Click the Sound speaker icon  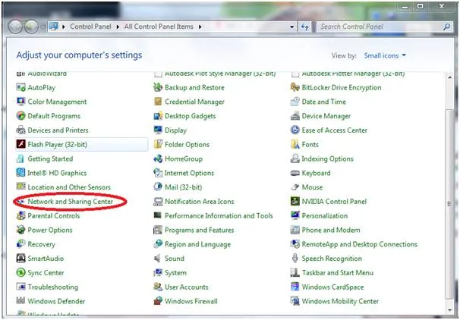click(x=158, y=259)
